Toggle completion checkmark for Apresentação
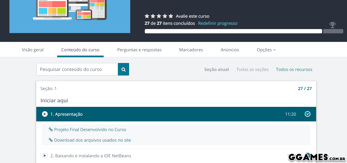 [307, 114]
